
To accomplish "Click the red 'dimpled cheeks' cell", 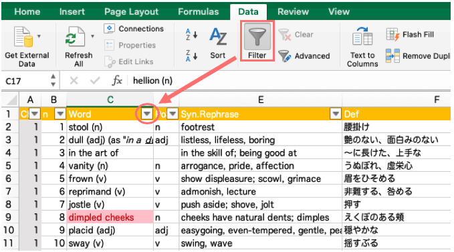I will [x=110, y=217].
